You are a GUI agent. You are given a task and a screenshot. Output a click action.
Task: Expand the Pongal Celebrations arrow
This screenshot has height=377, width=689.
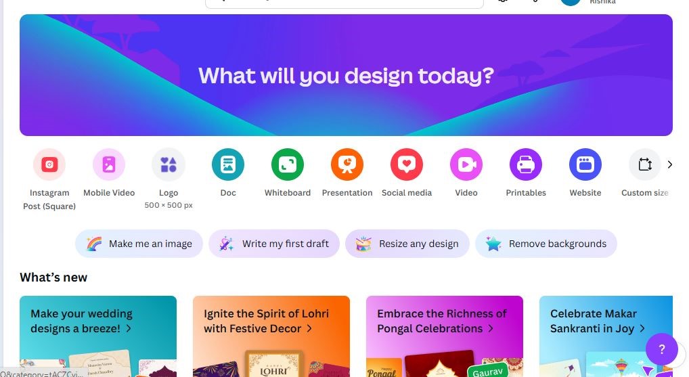491,328
